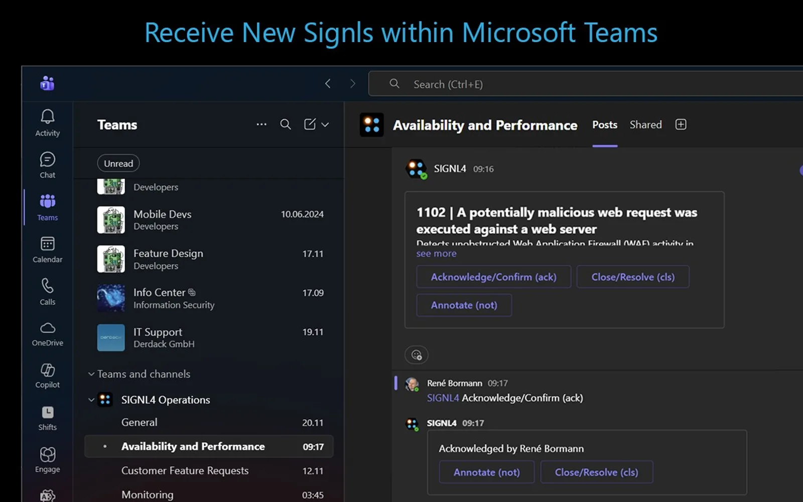Screen dimensions: 803x502
Task: Launch Copilot from the sidebar
Action: pyautogui.click(x=47, y=376)
